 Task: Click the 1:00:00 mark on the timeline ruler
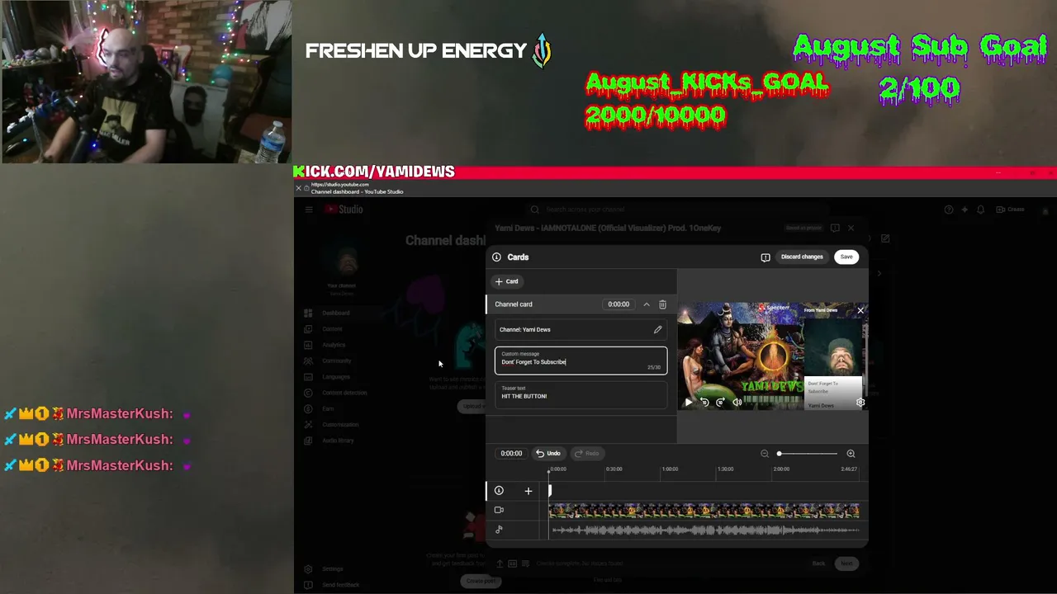[670, 469]
